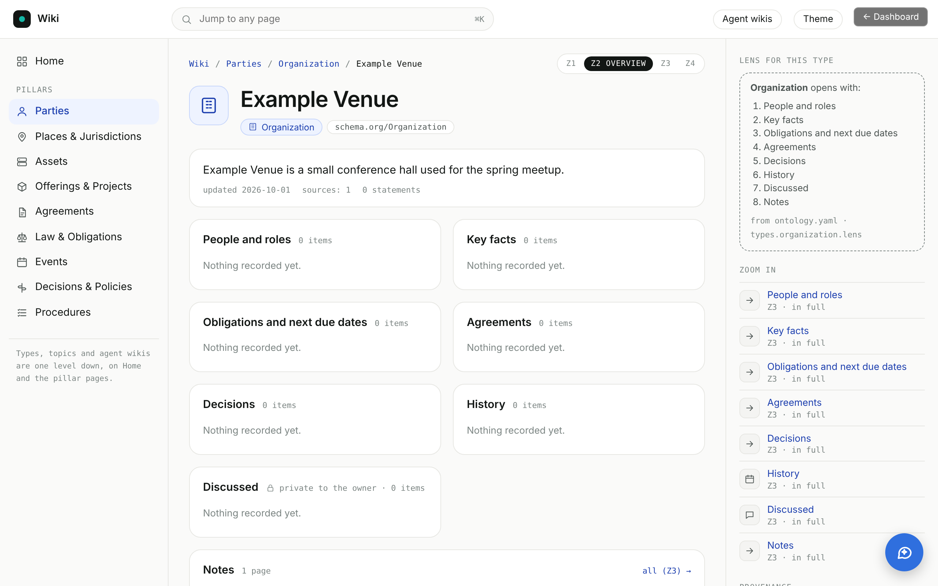The image size is (938, 586).
Task: Open the Organization breadcrumb link
Action: 309,64
